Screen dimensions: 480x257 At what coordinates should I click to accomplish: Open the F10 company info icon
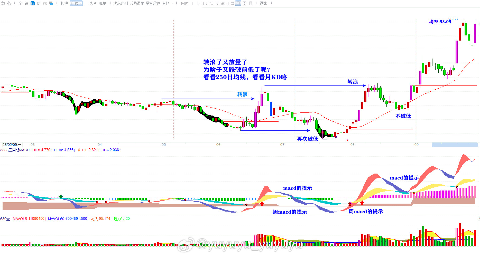click(x=45, y=3)
